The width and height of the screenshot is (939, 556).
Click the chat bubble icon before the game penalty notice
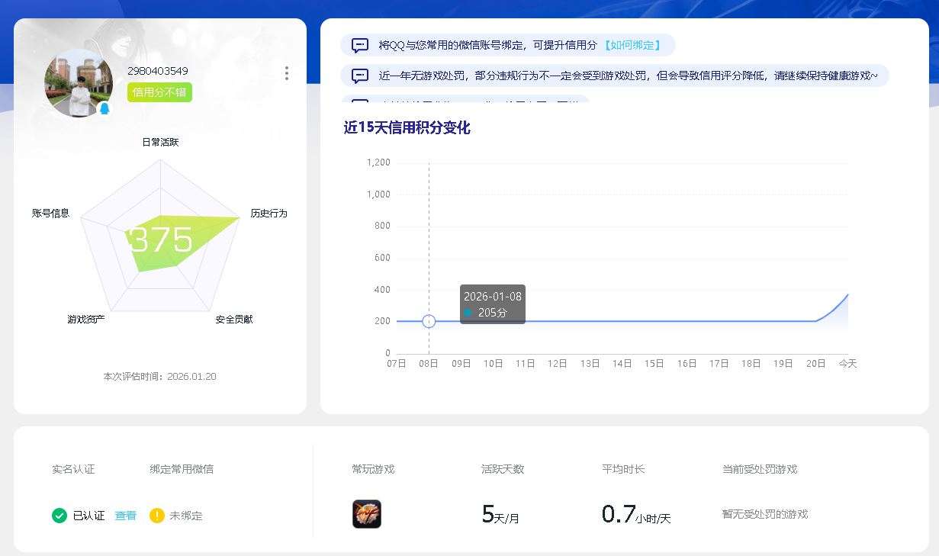point(360,76)
